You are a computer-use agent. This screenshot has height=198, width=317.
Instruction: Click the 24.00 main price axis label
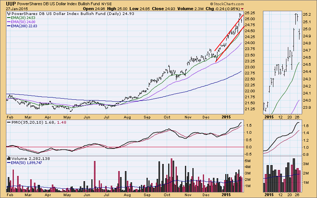point(249,43)
